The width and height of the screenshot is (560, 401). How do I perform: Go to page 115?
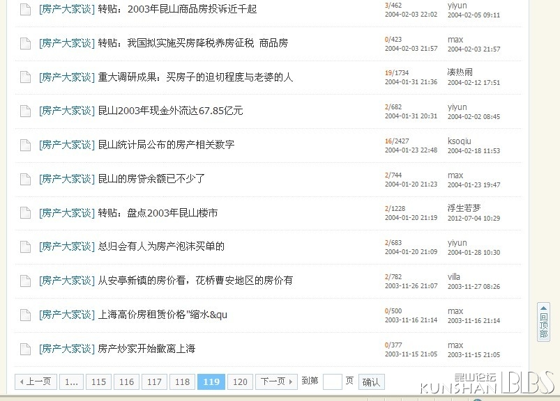coord(98,382)
